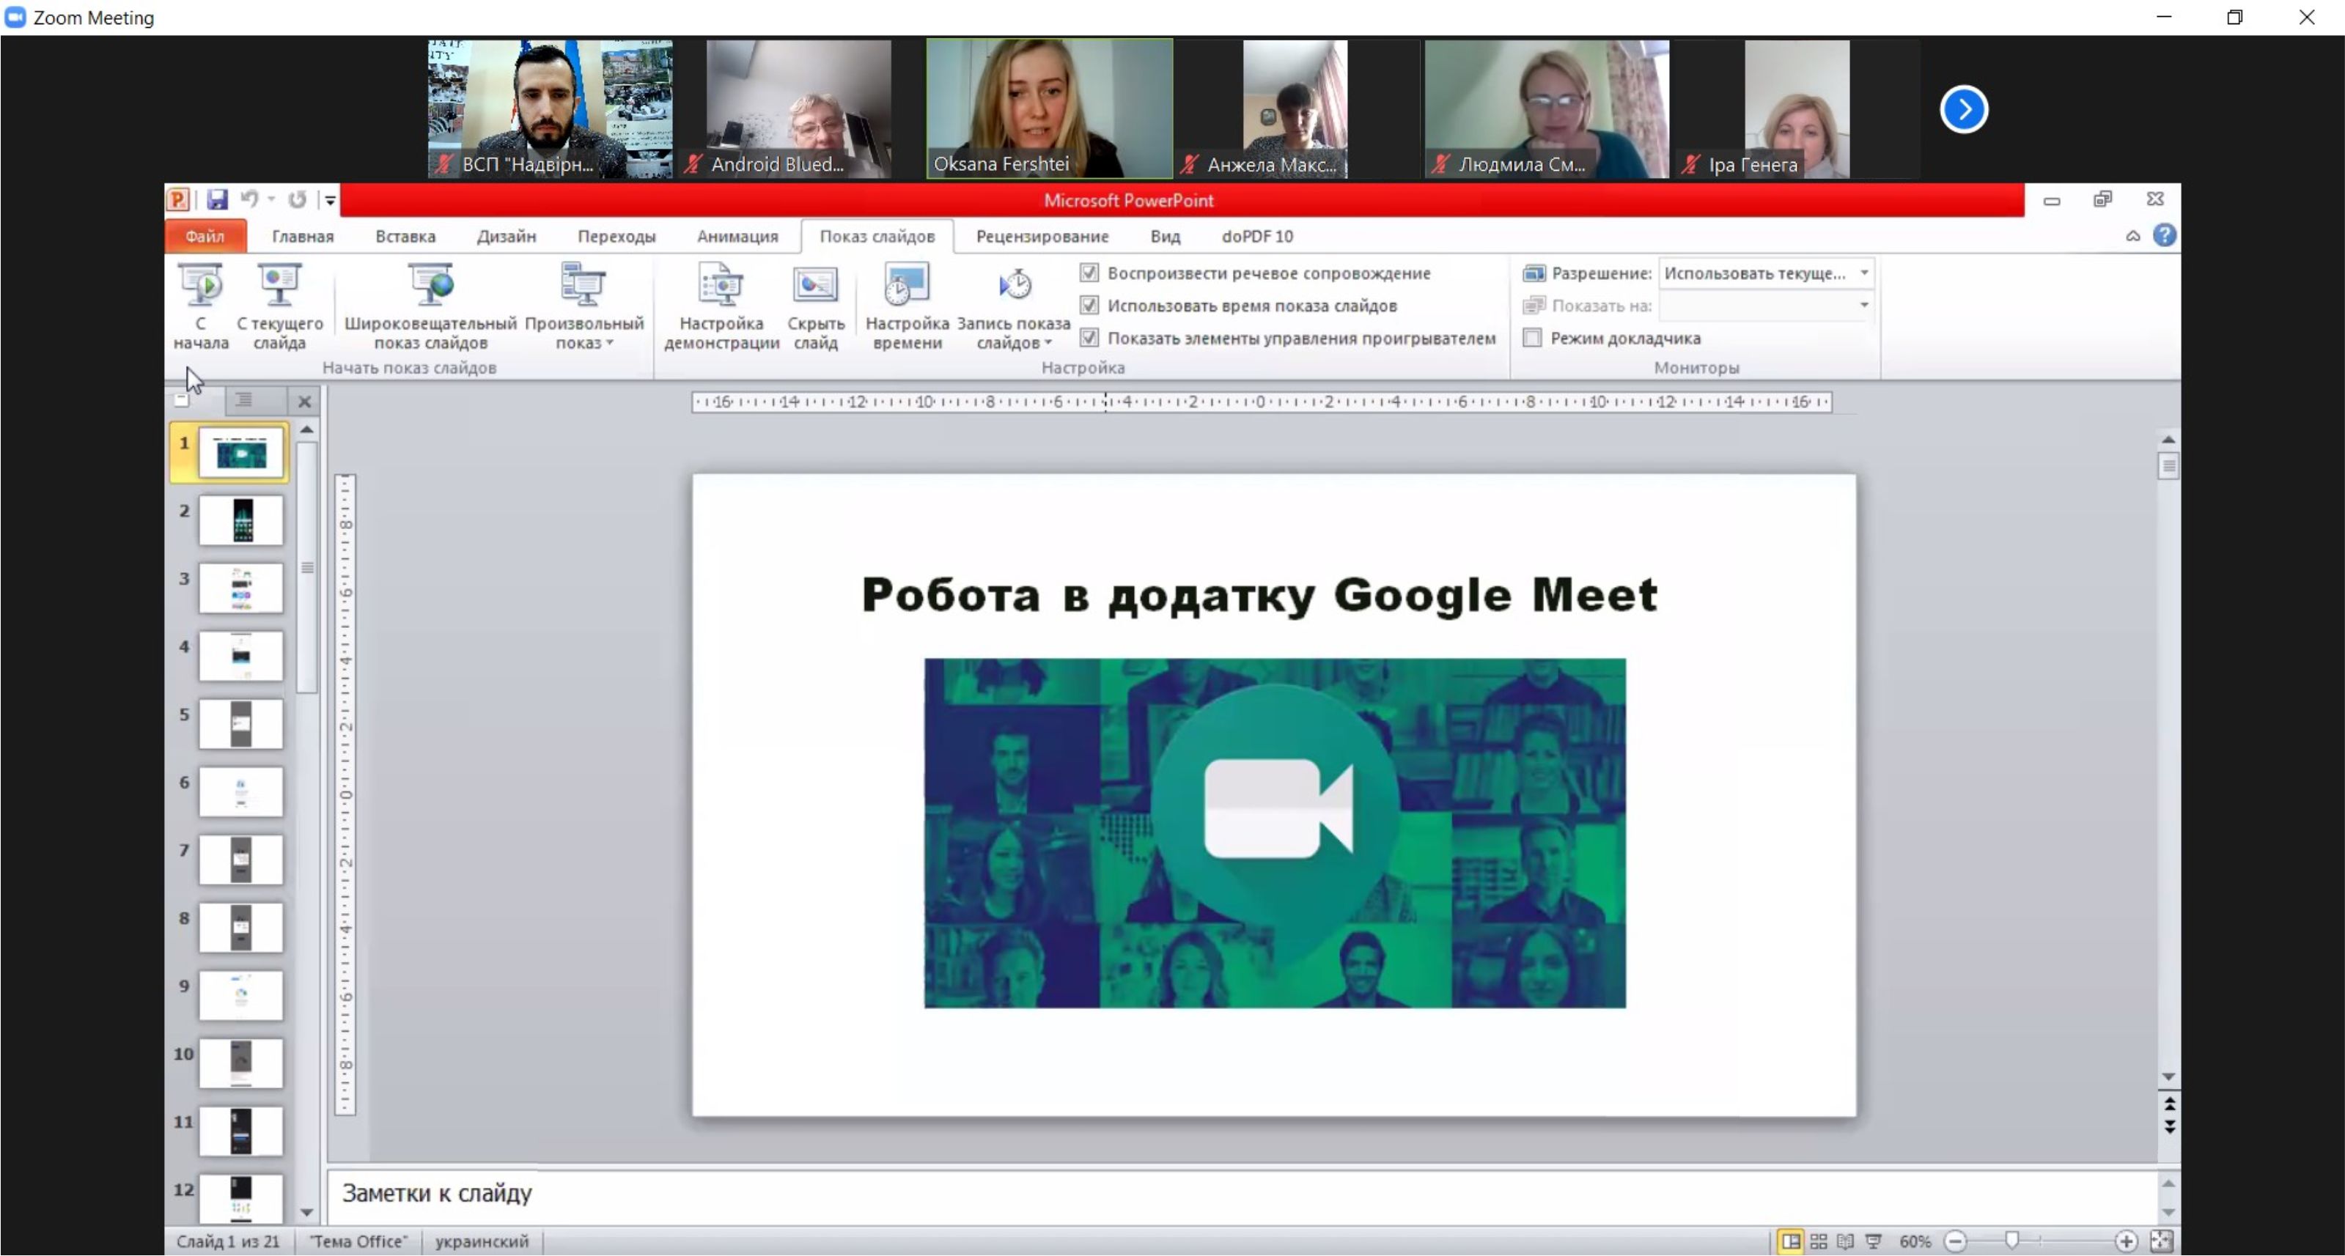This screenshot has width=2345, height=1256.
Task: Open the doPDF 10 tab
Action: coord(1257,237)
